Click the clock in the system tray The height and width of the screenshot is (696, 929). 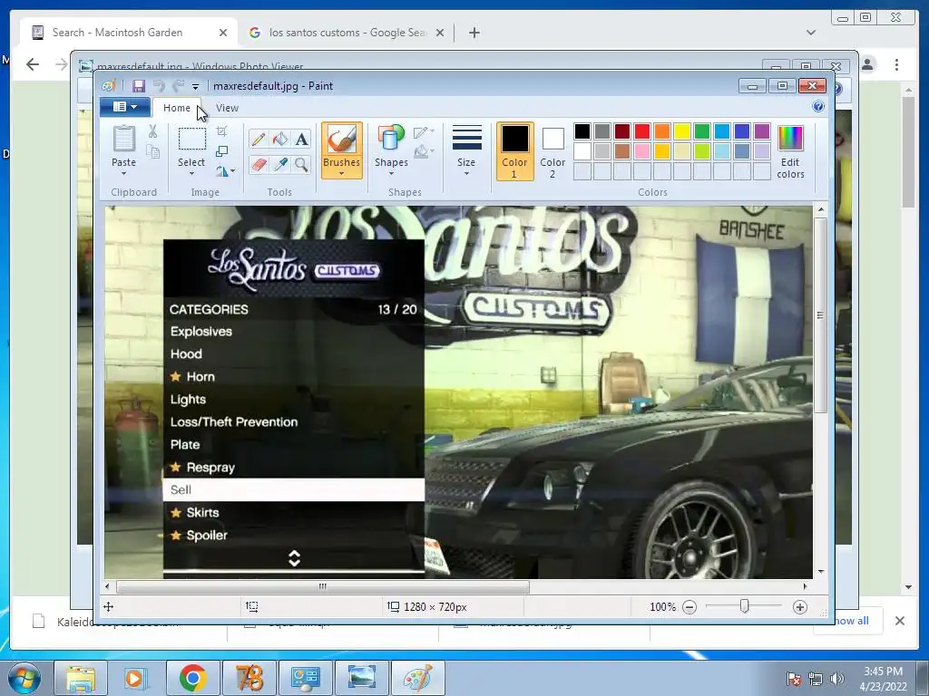[883, 678]
